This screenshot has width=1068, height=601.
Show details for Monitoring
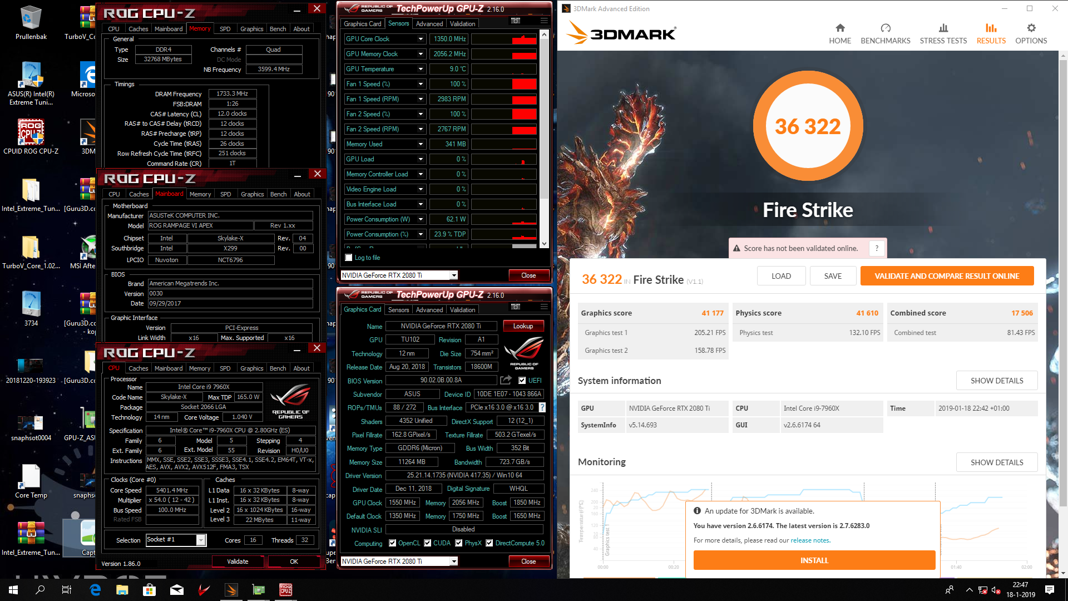point(997,462)
